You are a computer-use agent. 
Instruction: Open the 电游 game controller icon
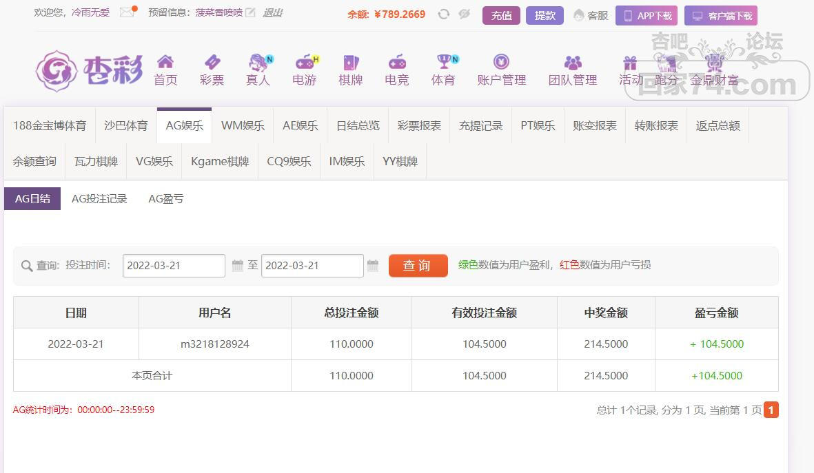click(304, 63)
